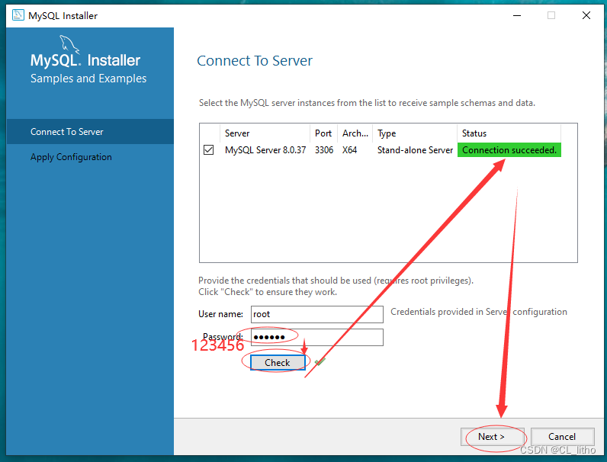Viewport: 607px width, 462px height.
Task: Click the Port column header
Action: pos(323,133)
